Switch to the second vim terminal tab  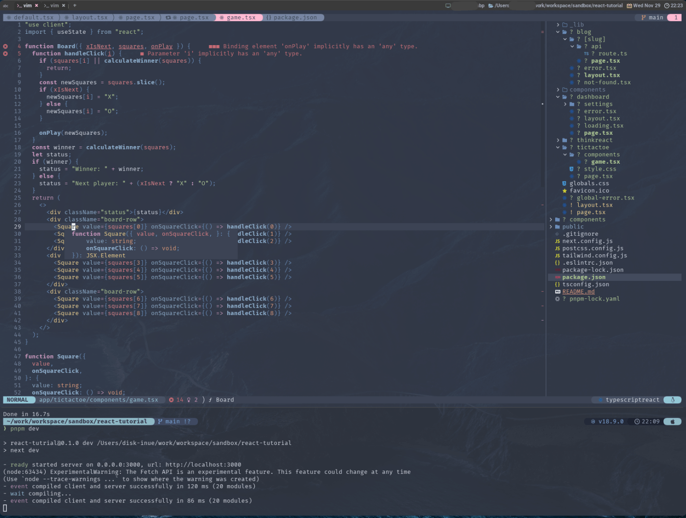pyautogui.click(x=51, y=5)
